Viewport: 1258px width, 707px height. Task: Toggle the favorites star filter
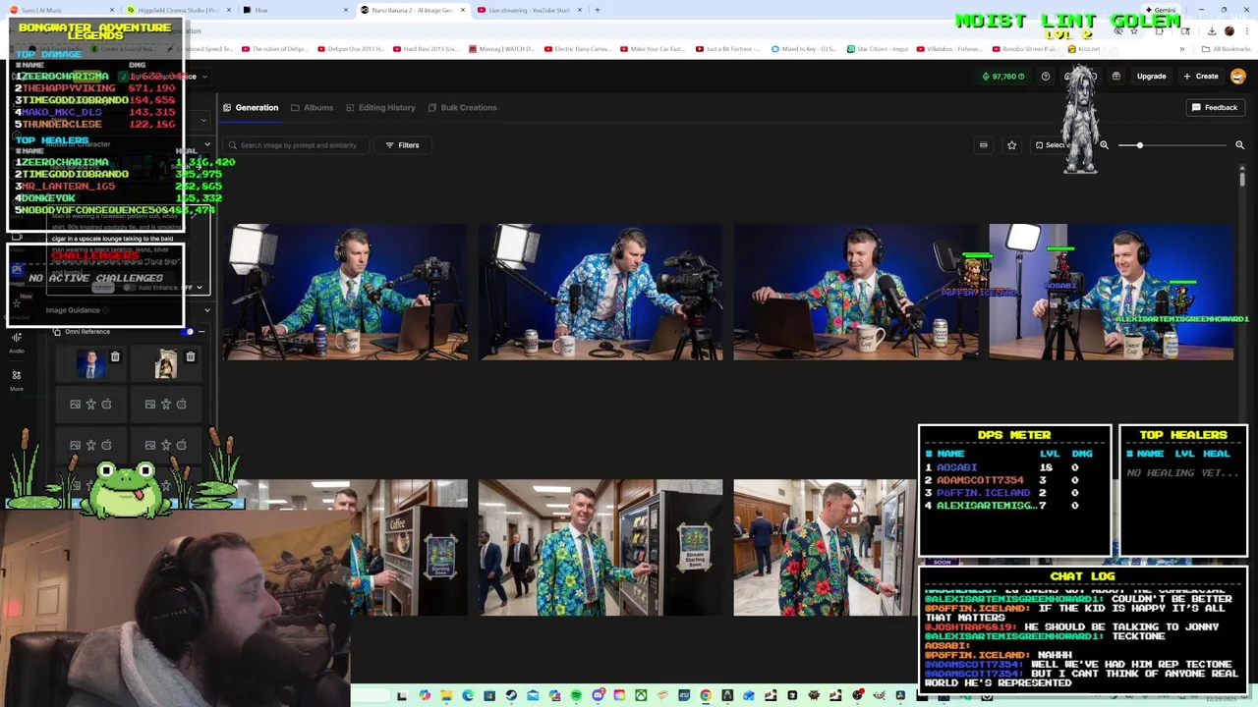(1011, 145)
